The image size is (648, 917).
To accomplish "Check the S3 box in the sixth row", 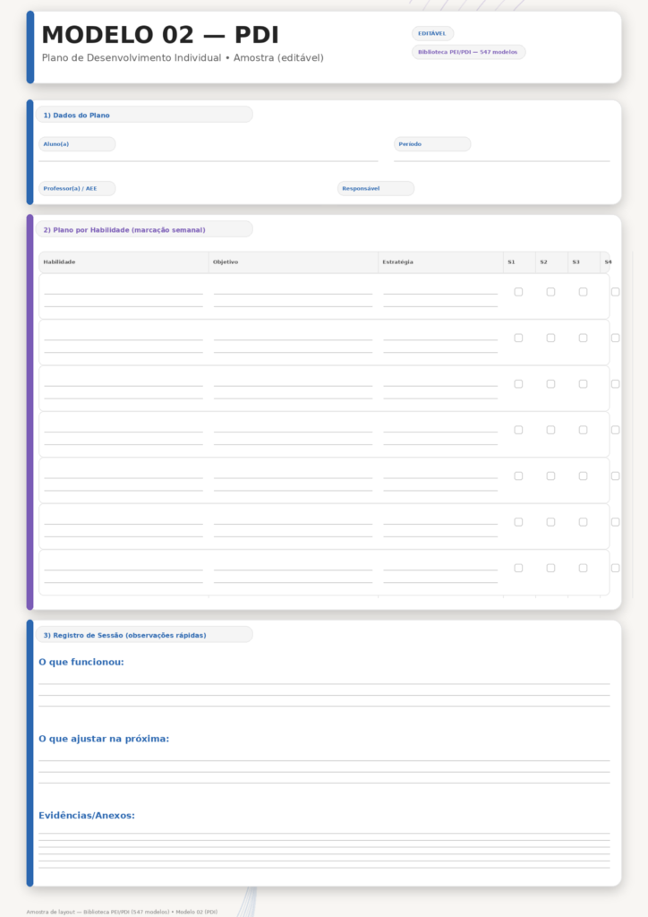I will [583, 522].
